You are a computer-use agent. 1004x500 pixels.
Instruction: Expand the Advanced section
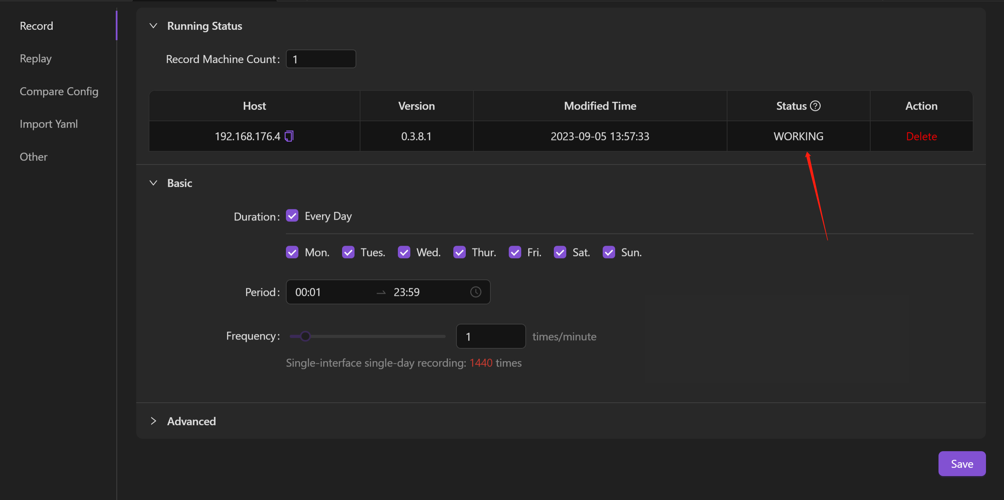click(x=153, y=421)
